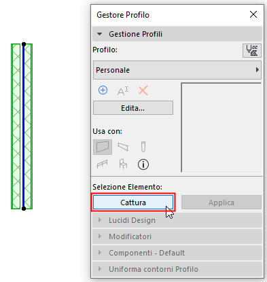This screenshot has width=267, height=282.
Task: Toggle the Wall use-with icon
Action: (103, 147)
